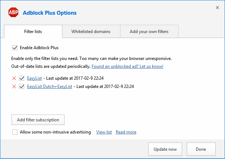
Task: Open the Add your own filters tab
Action: (149, 32)
